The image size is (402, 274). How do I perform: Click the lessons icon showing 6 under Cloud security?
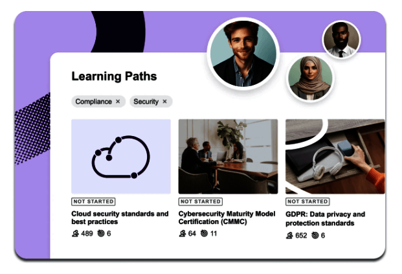[x=101, y=233]
